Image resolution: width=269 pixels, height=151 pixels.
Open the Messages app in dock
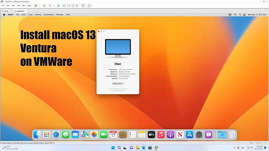pos(66,135)
